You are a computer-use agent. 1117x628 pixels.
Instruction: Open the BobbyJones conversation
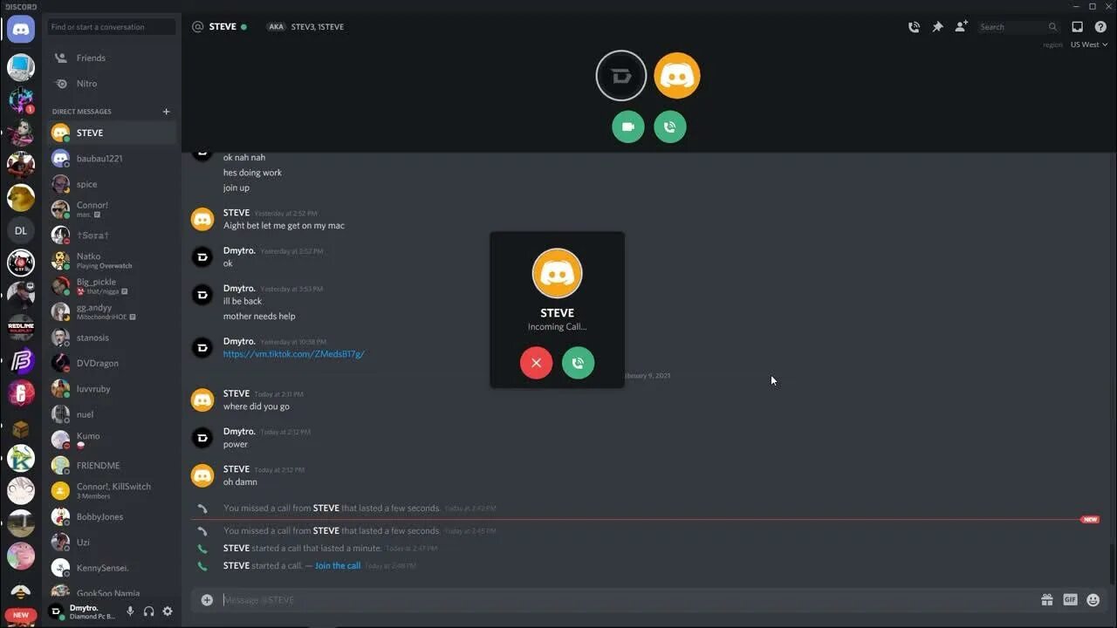(113, 516)
